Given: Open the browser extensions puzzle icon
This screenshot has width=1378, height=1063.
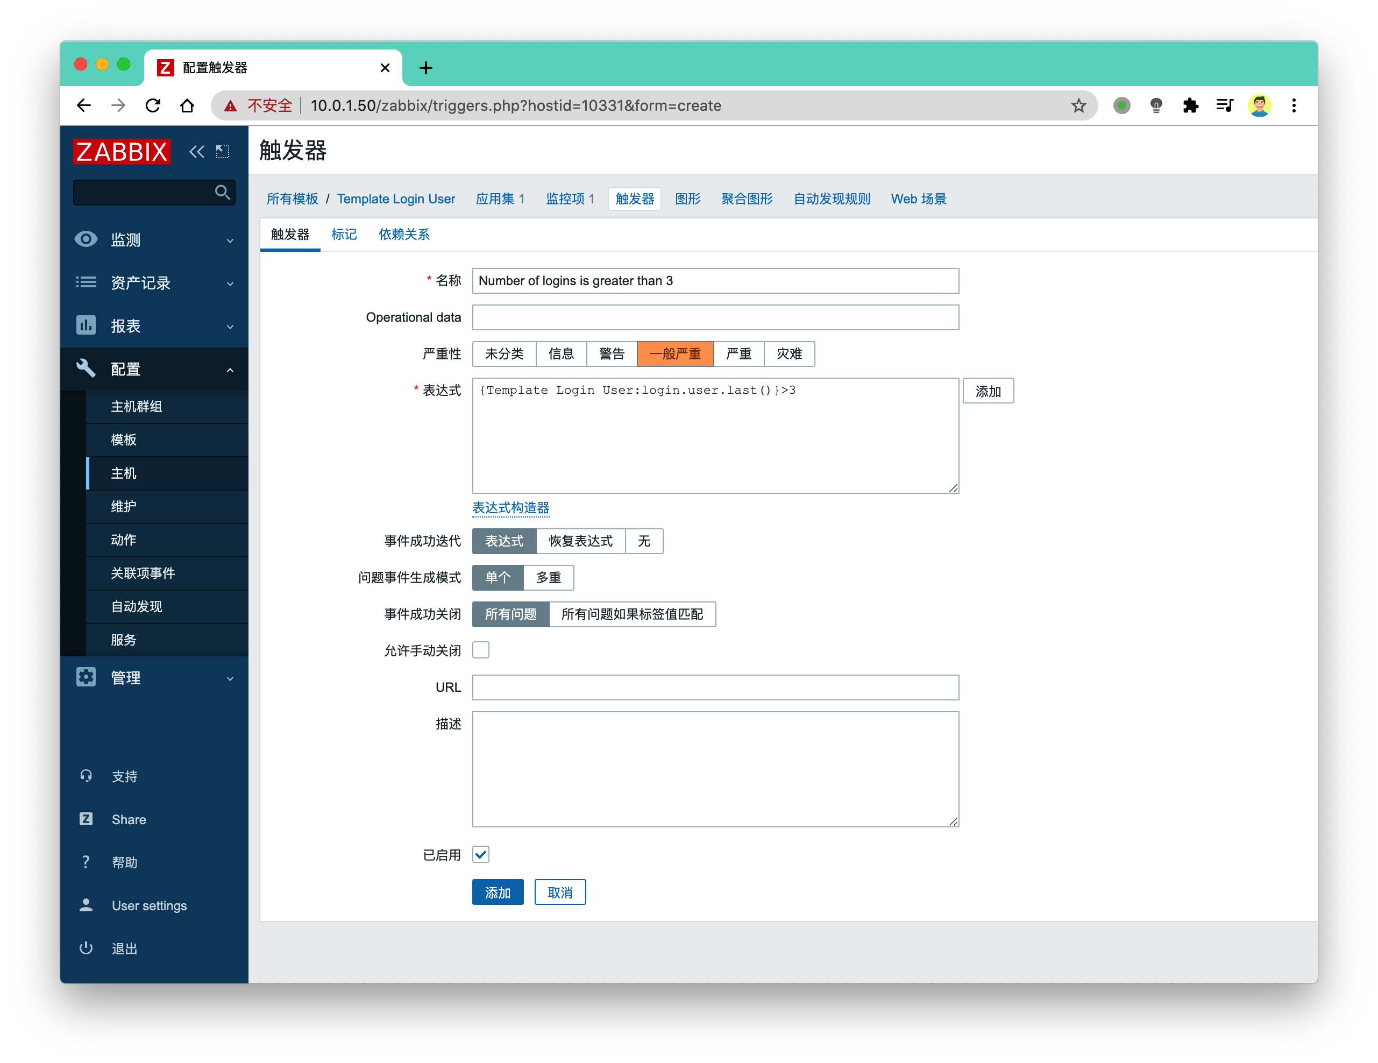Looking at the screenshot, I should (x=1190, y=105).
